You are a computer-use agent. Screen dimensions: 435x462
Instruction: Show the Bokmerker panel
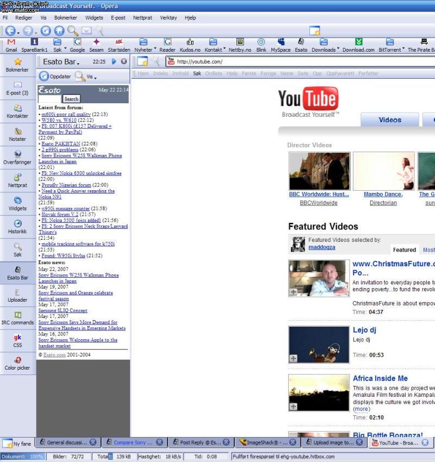pyautogui.click(x=17, y=65)
